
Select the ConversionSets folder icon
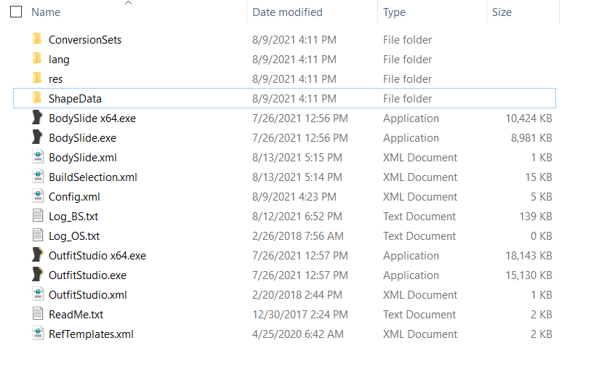click(37, 39)
